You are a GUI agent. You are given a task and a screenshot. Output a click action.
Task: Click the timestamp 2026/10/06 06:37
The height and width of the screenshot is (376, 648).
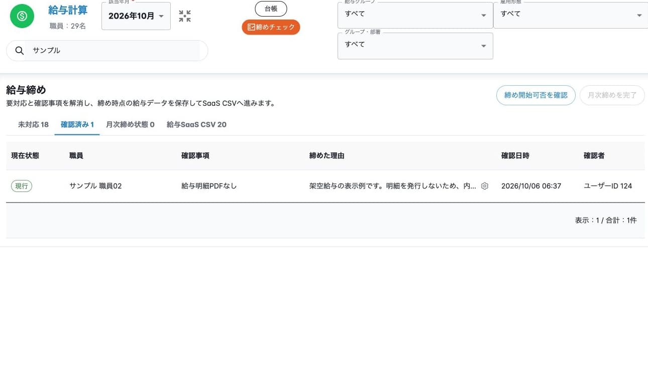531,186
